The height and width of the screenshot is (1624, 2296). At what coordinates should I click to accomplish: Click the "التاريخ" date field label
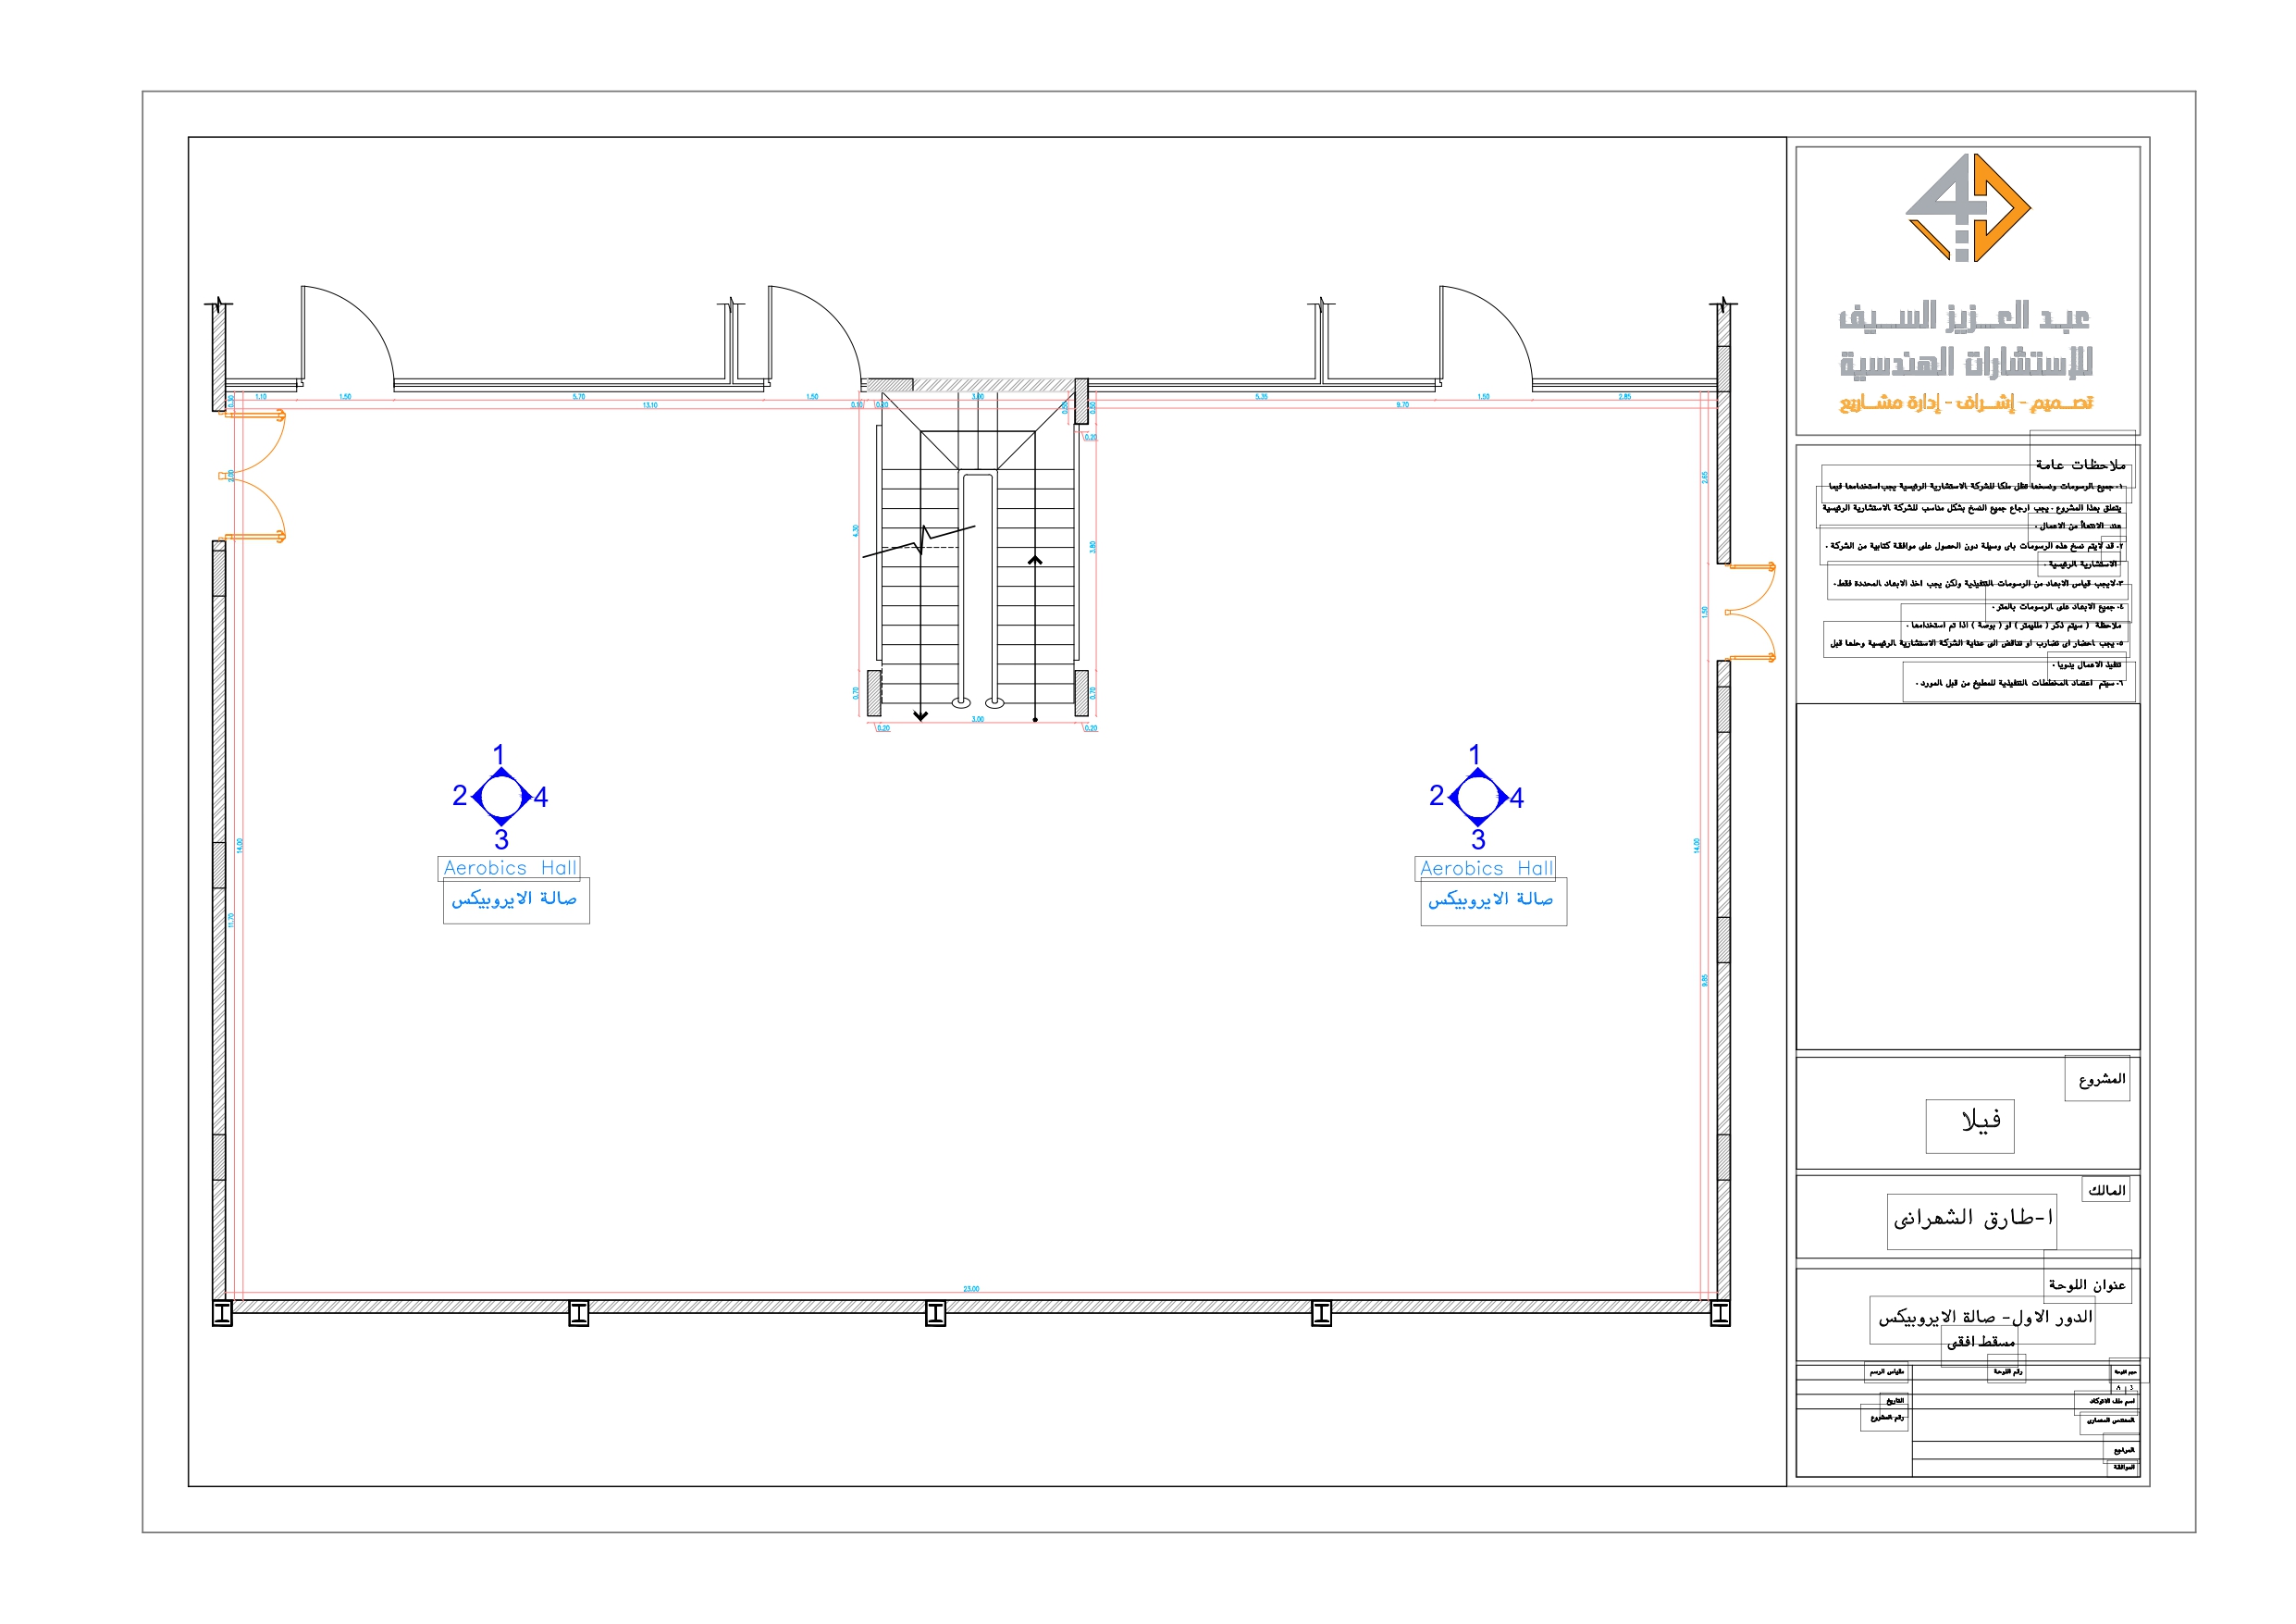click(x=1895, y=1401)
